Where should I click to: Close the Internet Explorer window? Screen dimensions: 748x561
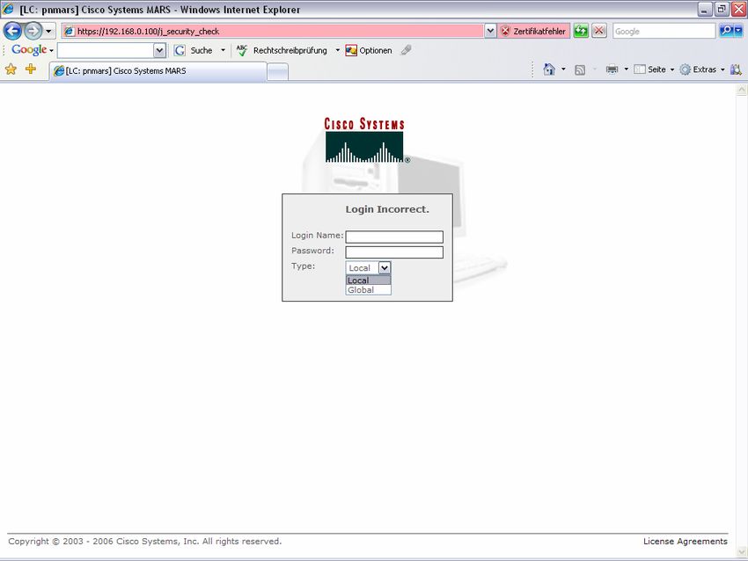pos(738,9)
